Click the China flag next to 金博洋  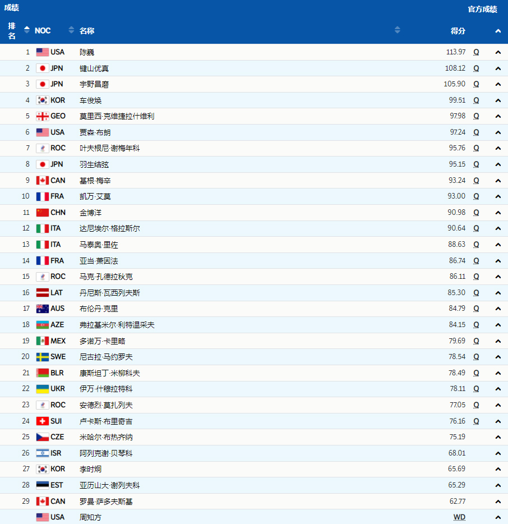click(43, 213)
